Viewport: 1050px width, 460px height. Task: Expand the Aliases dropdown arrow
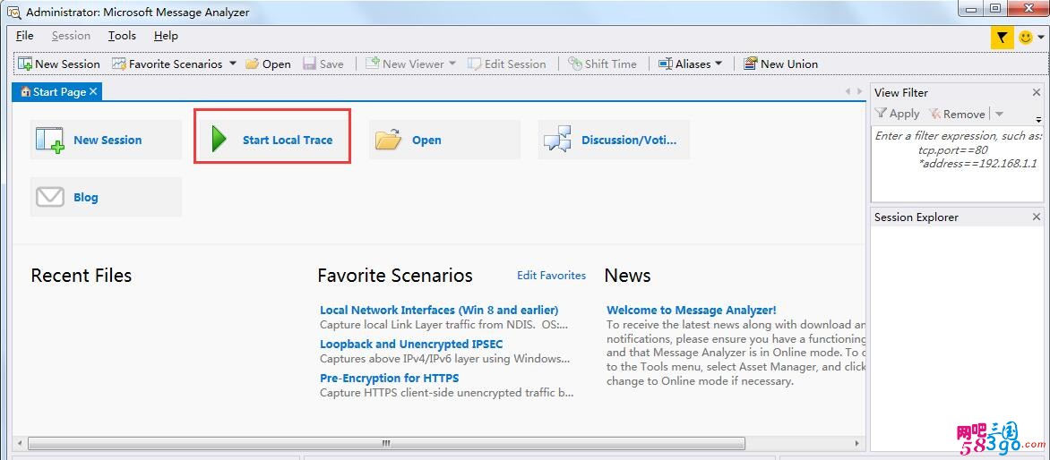point(719,64)
